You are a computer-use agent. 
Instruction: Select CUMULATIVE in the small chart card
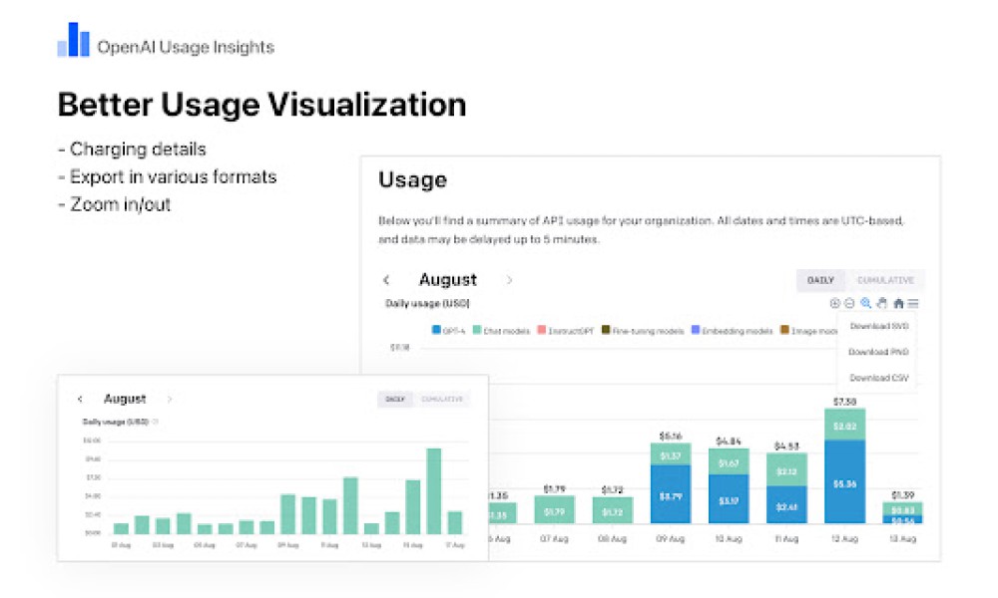coord(442,399)
